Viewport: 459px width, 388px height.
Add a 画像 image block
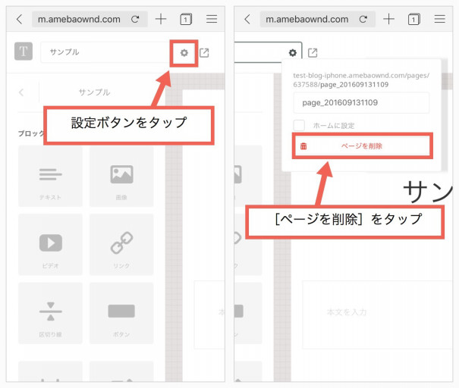[121, 177]
